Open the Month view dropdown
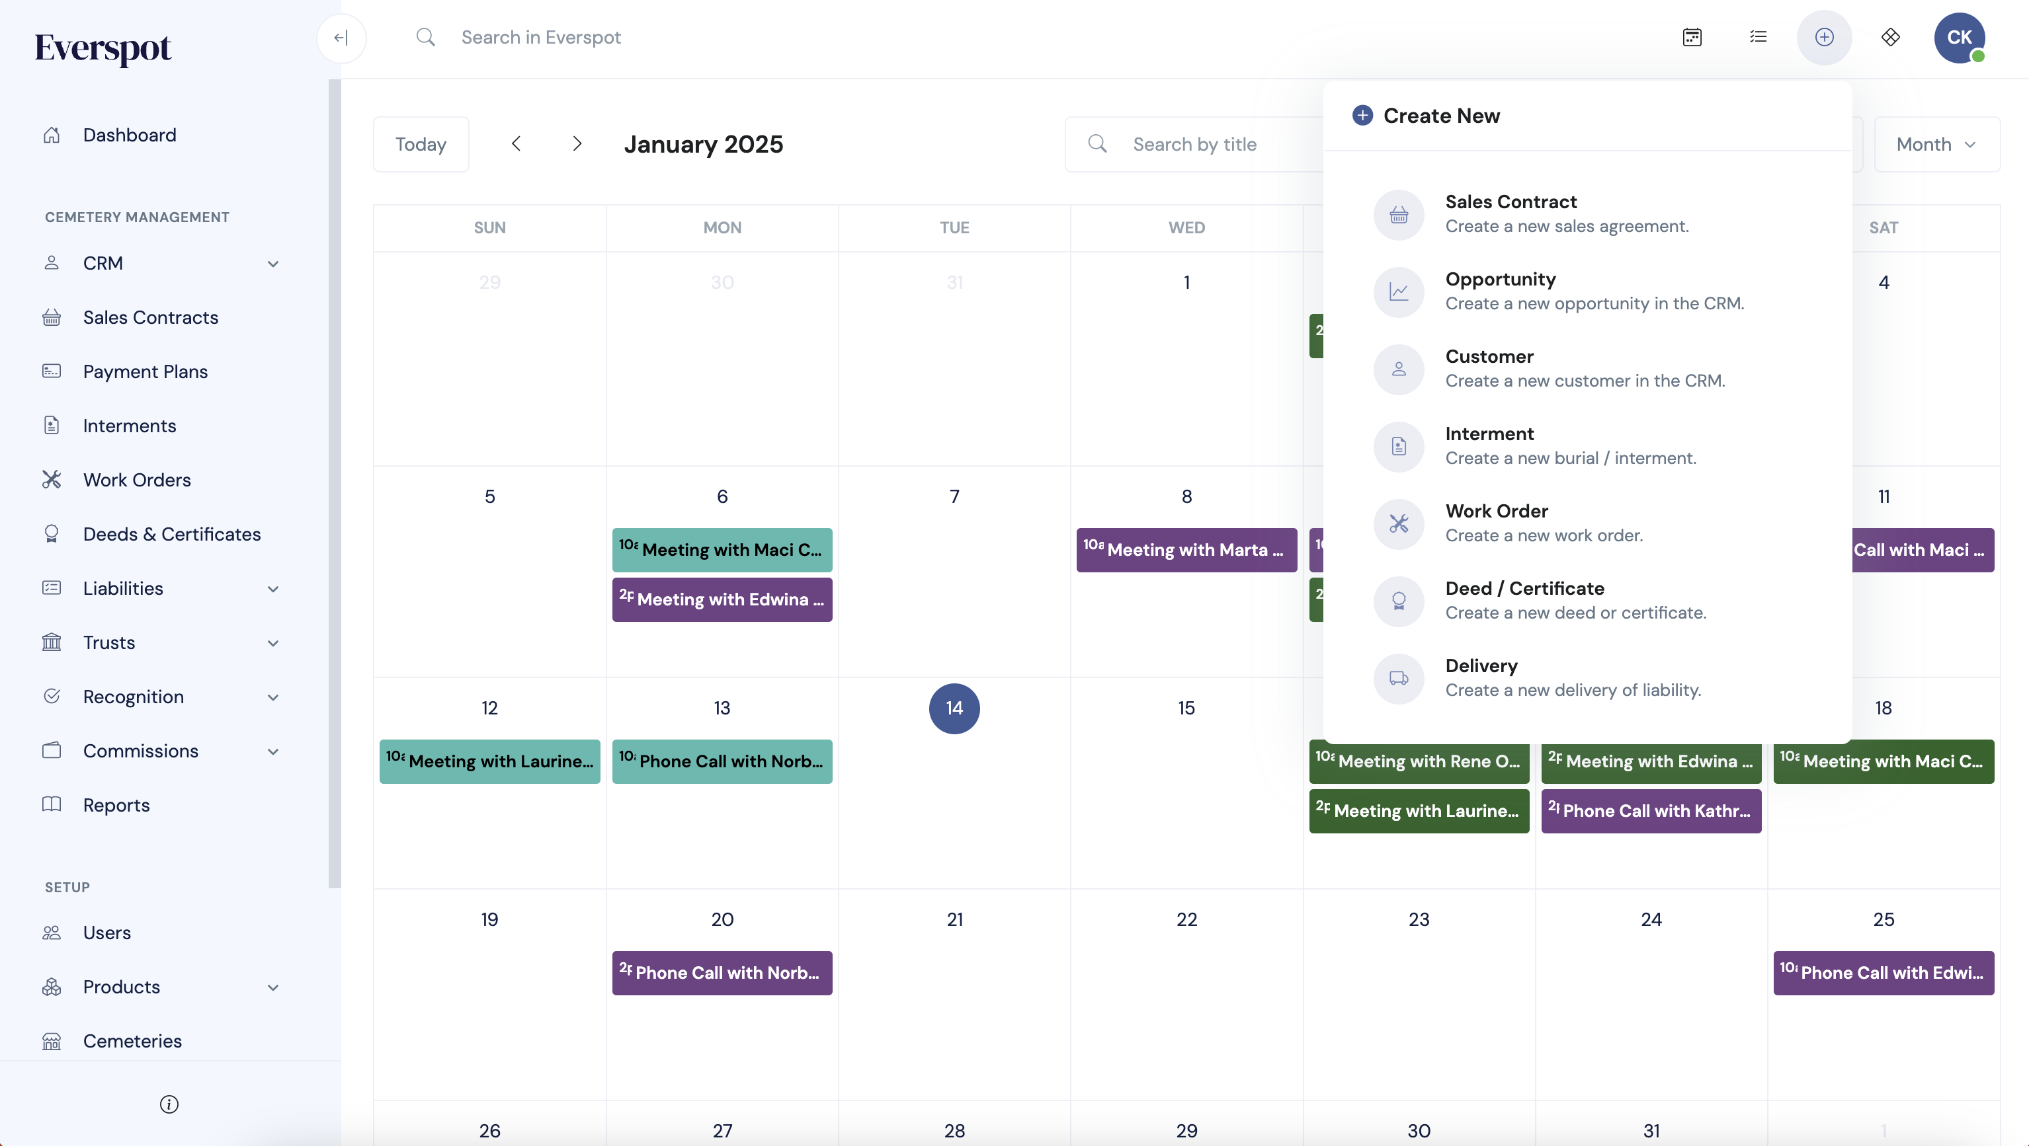 click(1937, 144)
